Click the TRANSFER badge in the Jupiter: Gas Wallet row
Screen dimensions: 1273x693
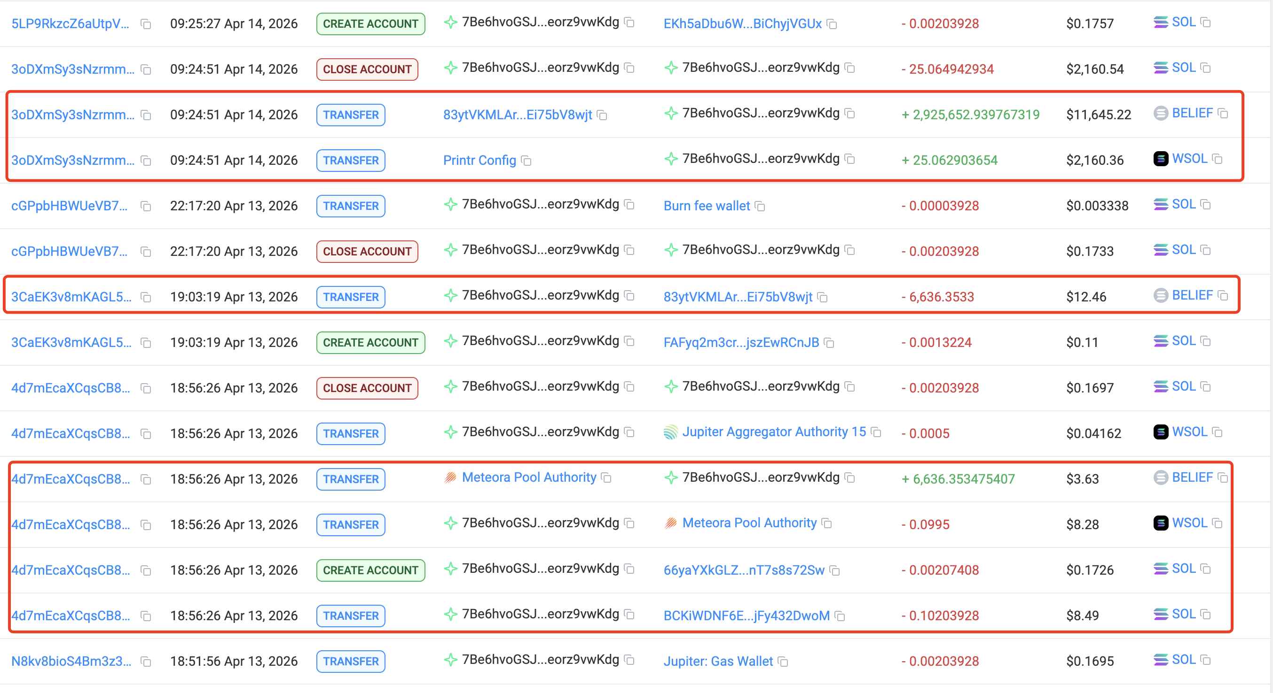point(351,662)
